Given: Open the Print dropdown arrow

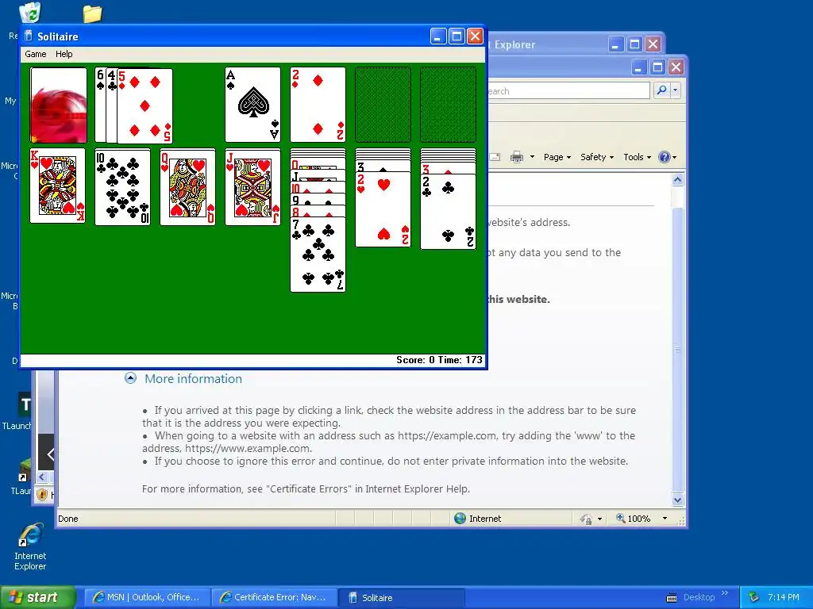Looking at the screenshot, I should [532, 157].
